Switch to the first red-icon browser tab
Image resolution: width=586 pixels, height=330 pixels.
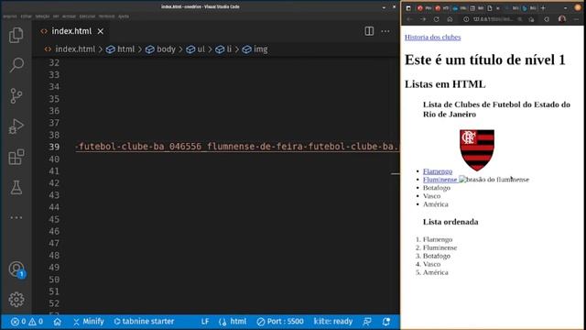click(423, 8)
